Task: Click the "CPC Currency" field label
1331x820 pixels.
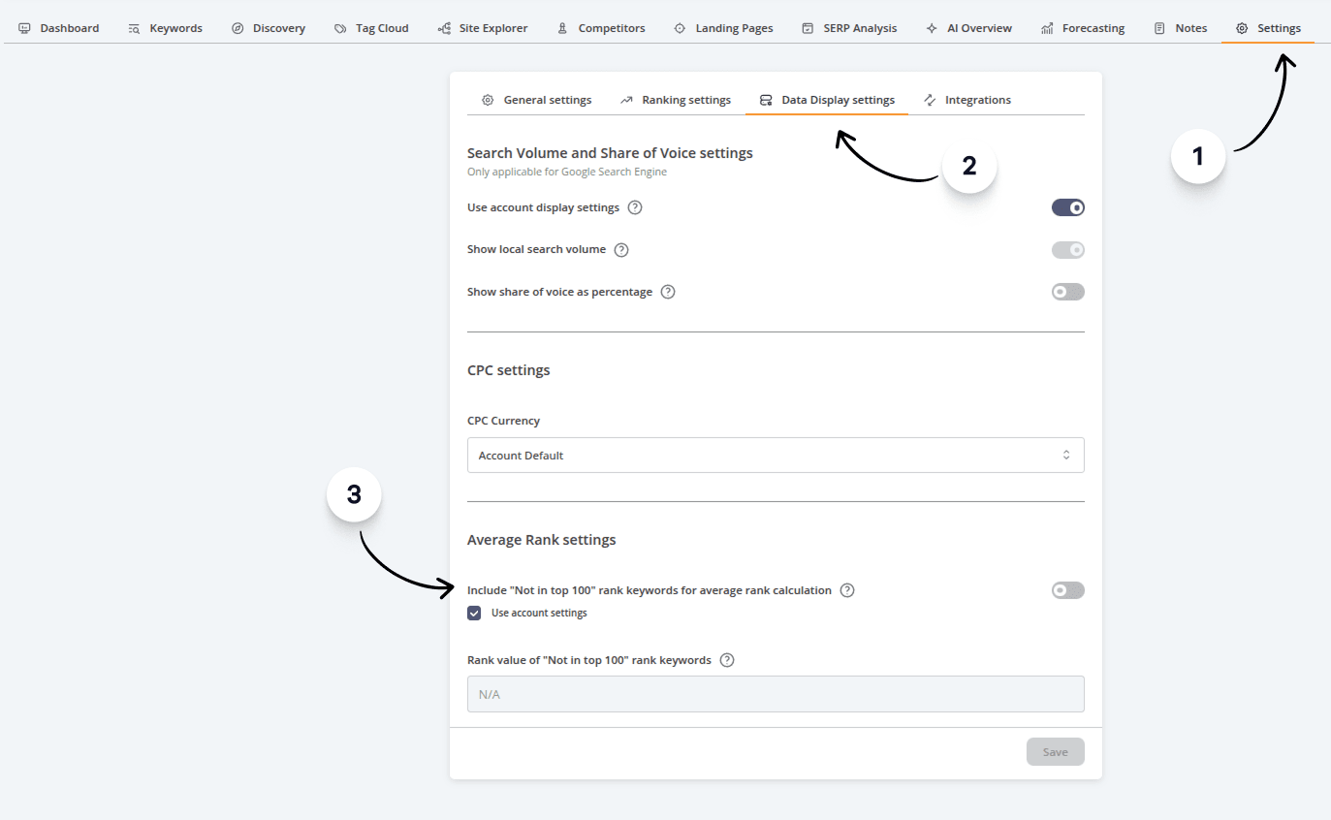Action: click(503, 421)
